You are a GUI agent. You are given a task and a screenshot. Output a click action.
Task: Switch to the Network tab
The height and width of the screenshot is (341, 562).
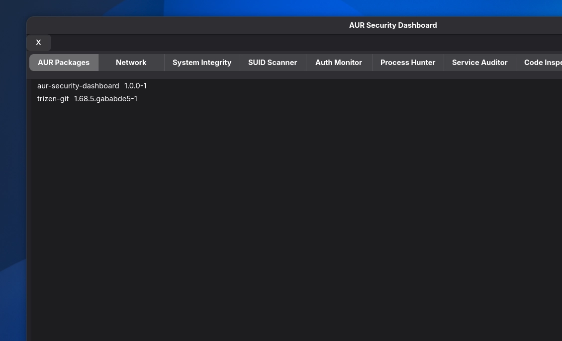[x=131, y=63]
